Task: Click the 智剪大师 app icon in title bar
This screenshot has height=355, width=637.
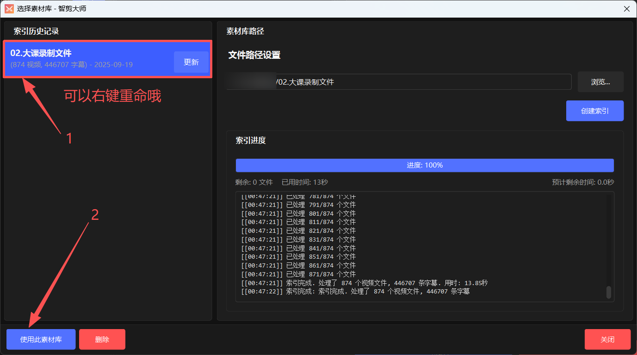Action: tap(9, 9)
